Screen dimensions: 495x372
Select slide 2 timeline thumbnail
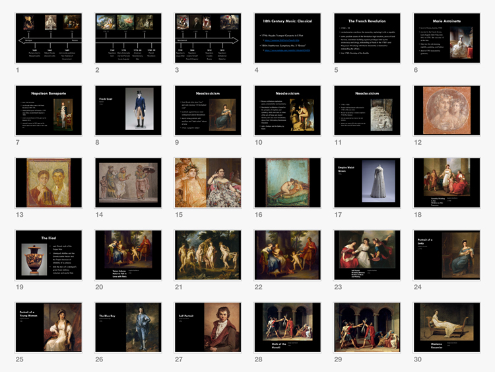[x=128, y=38]
